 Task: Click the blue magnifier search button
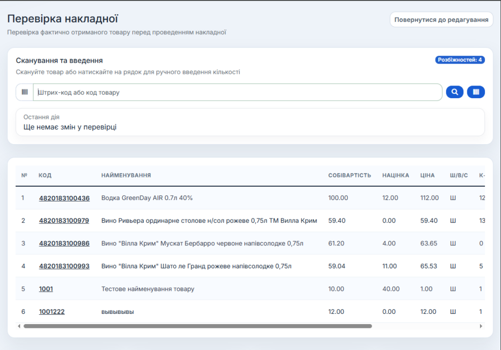coord(455,92)
